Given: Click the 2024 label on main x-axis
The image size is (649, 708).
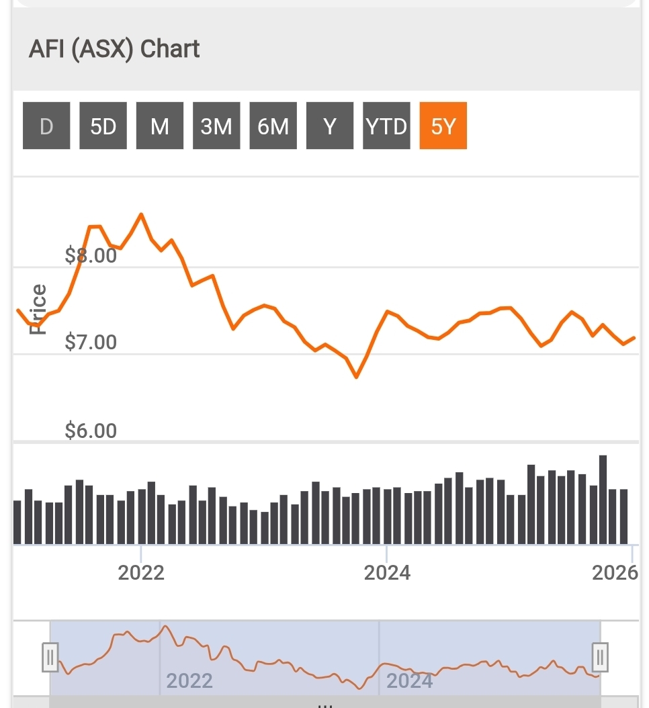Looking at the screenshot, I should point(387,572).
